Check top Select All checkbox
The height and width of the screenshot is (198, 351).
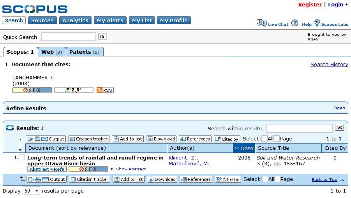[265, 138]
